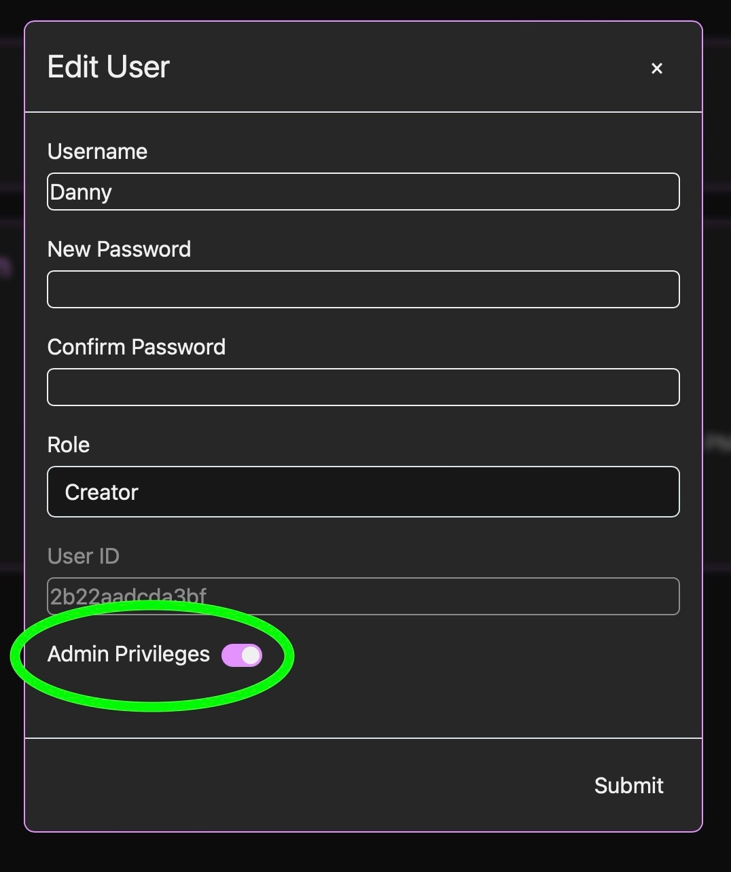Click the "Role" label

point(69,445)
